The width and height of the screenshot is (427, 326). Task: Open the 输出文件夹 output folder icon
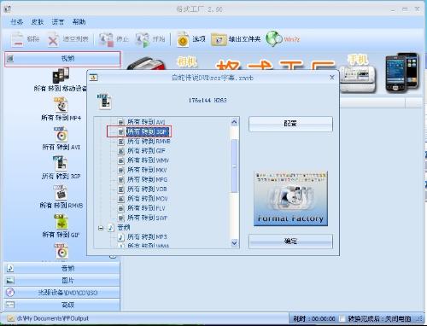219,39
